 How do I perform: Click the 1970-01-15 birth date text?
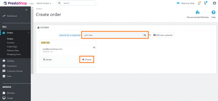click(47, 52)
